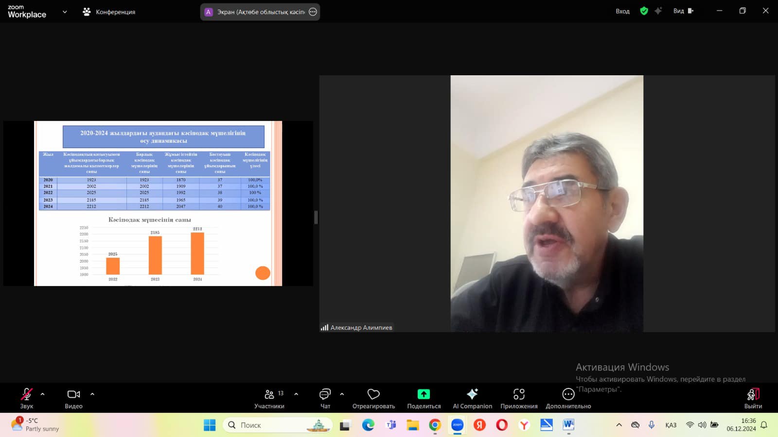This screenshot has width=778, height=437.
Task: Select the Конференция tab
Action: coord(109,12)
